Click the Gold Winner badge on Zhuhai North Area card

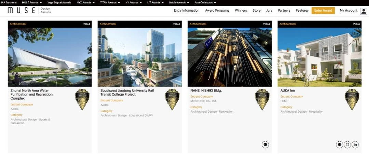point(82,100)
